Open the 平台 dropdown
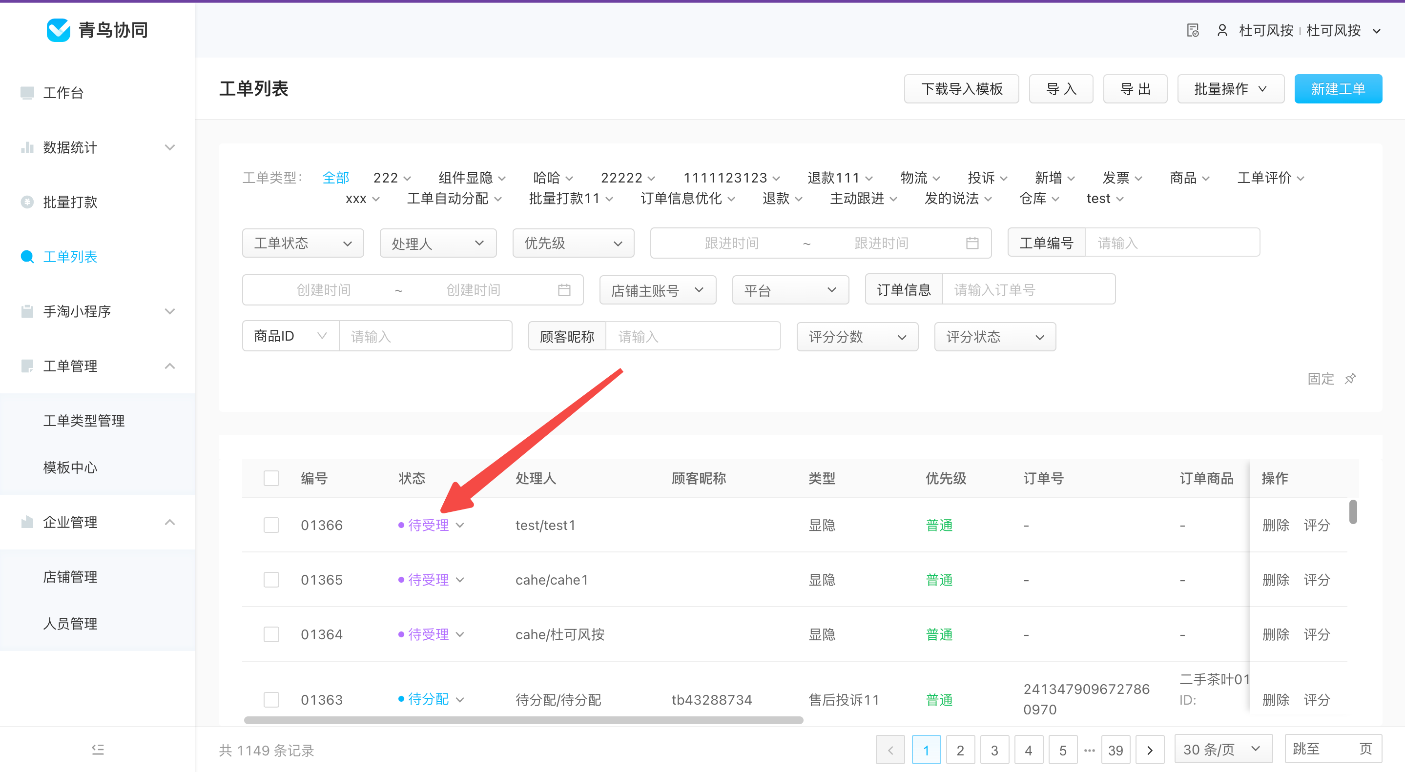 tap(790, 290)
